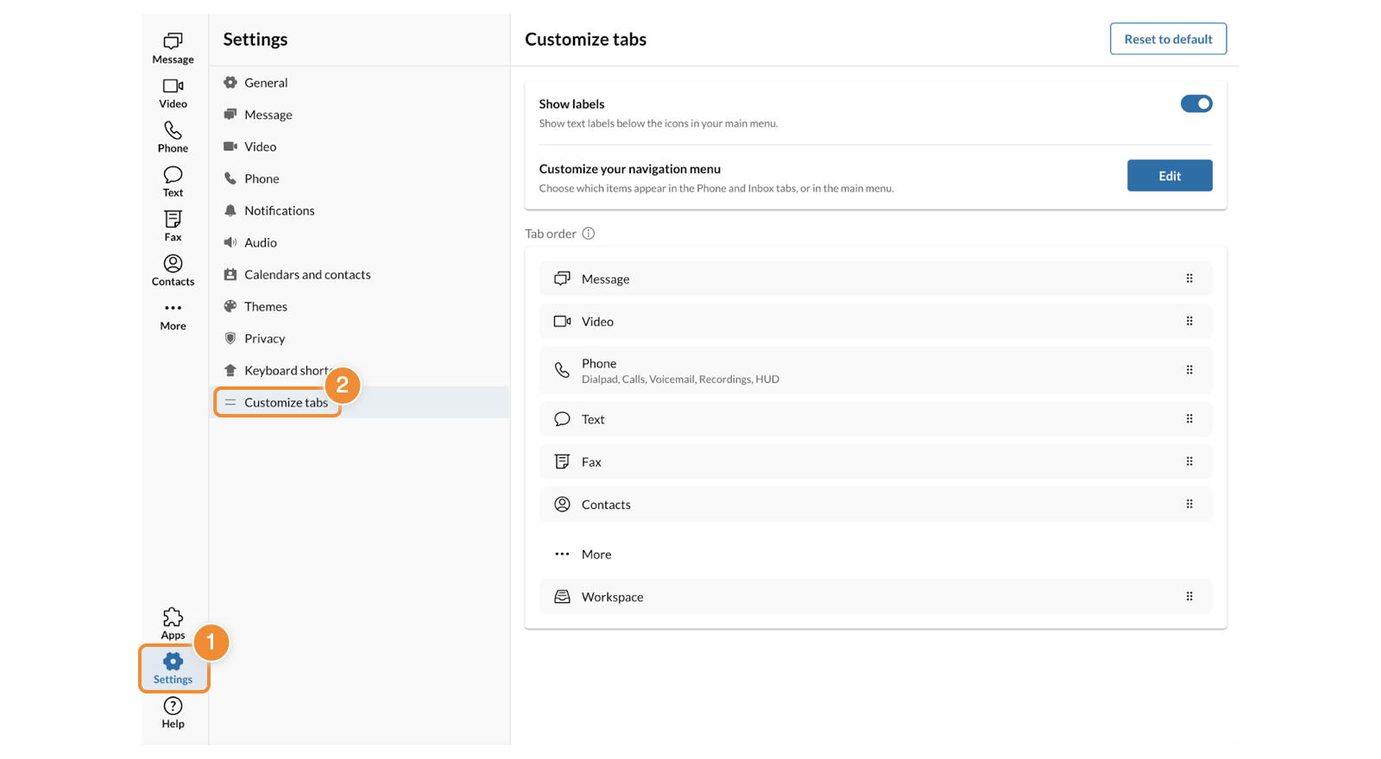This screenshot has width=1381, height=759.
Task: Click the Tab order info icon
Action: [589, 234]
